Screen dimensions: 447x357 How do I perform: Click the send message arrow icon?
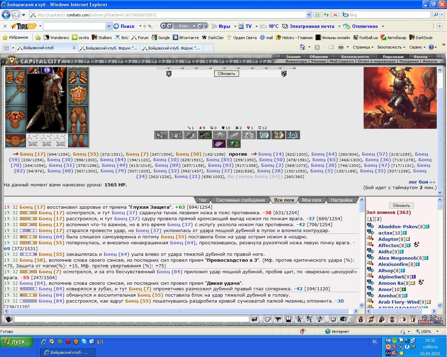click(x=254, y=319)
